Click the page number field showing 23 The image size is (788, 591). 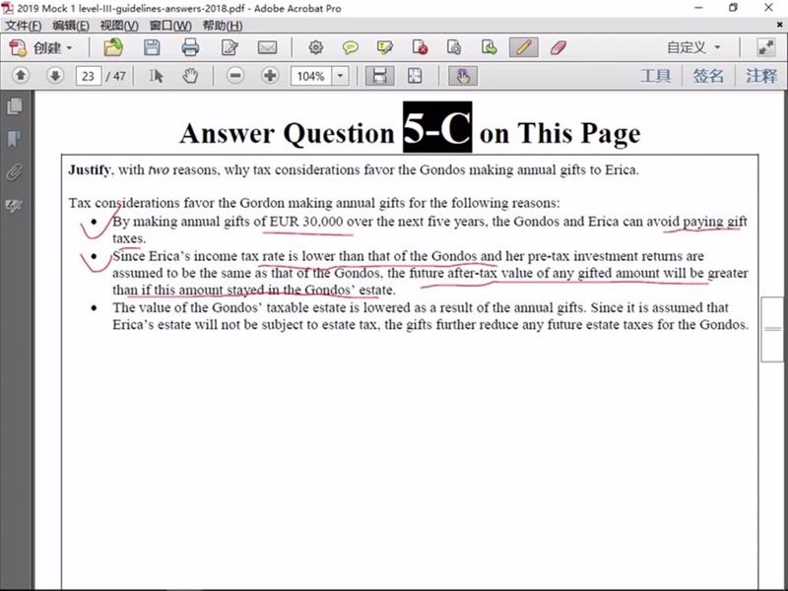[89, 76]
